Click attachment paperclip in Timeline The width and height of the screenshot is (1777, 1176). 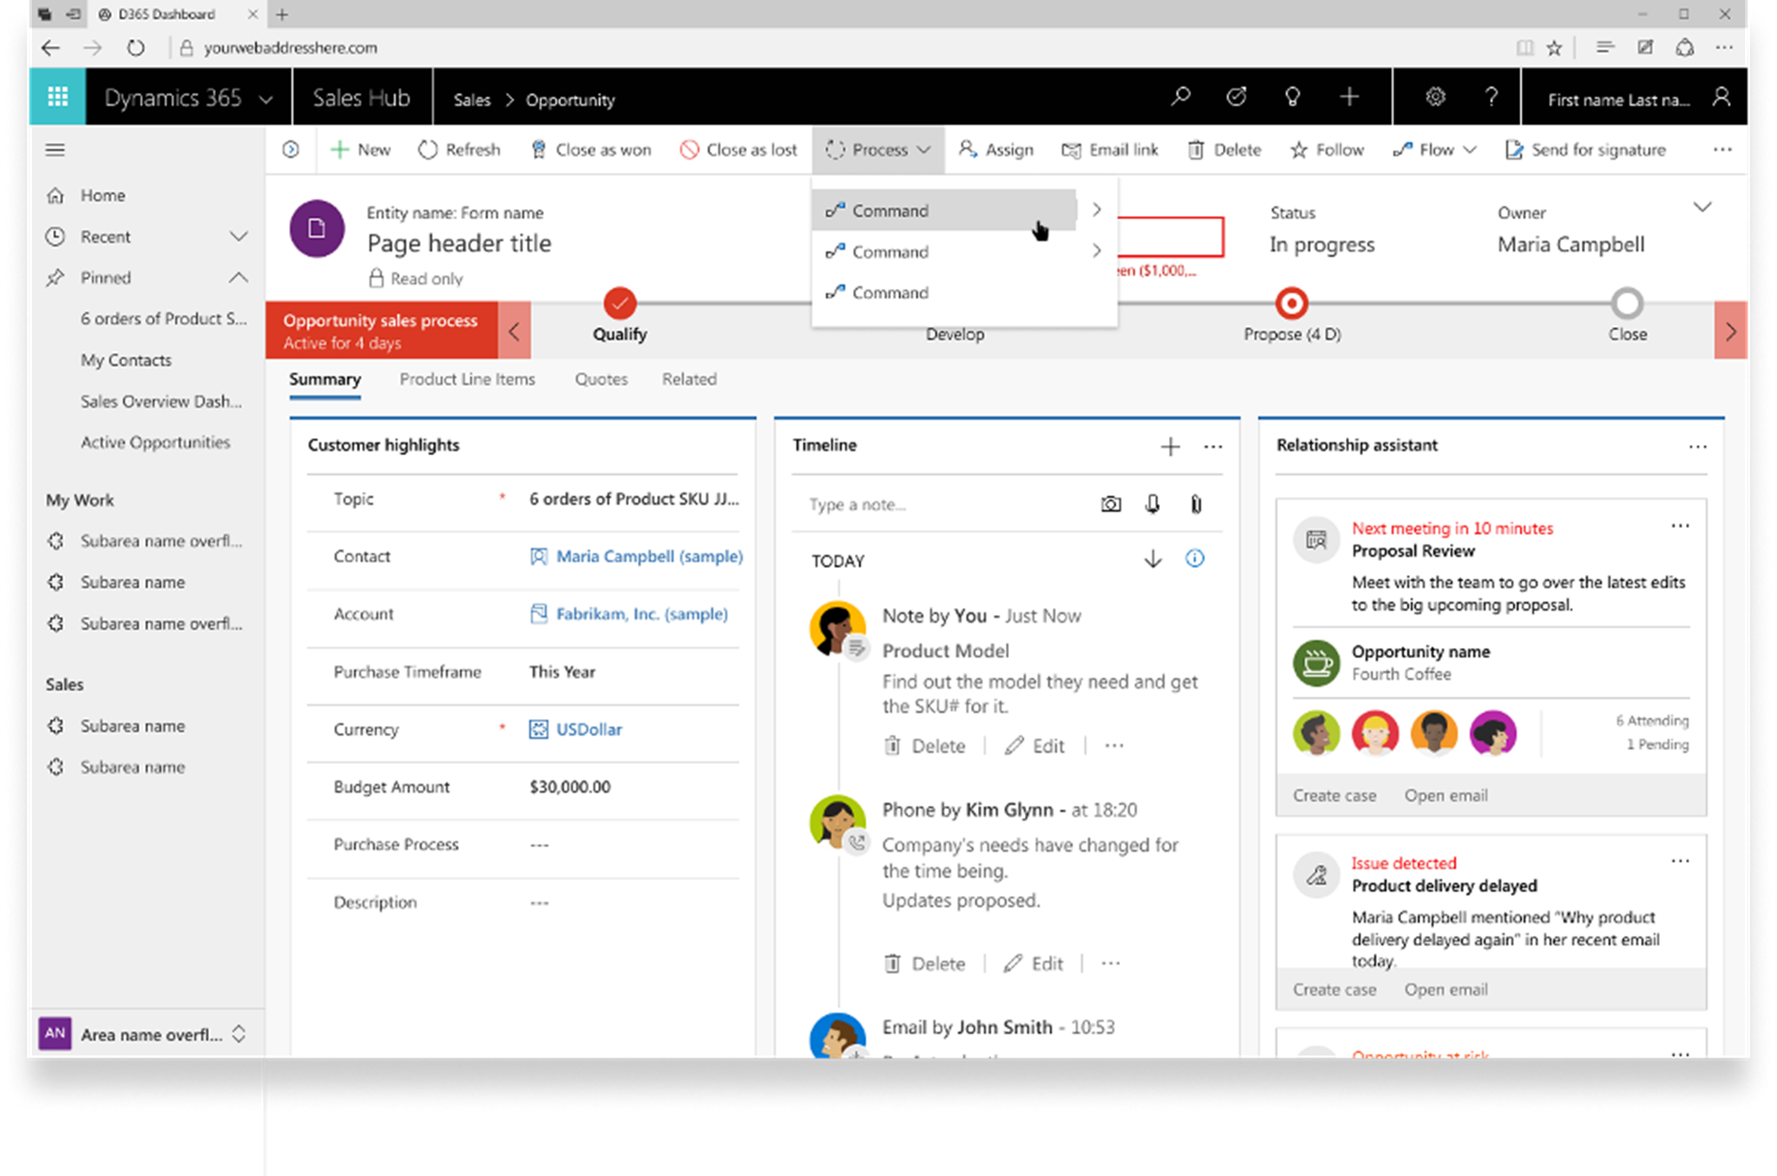[x=1196, y=504]
